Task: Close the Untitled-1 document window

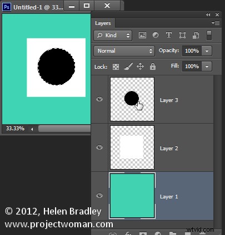Action: [x=107, y=6]
